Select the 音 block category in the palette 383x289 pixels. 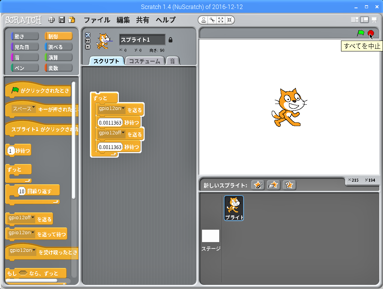[x=25, y=57]
